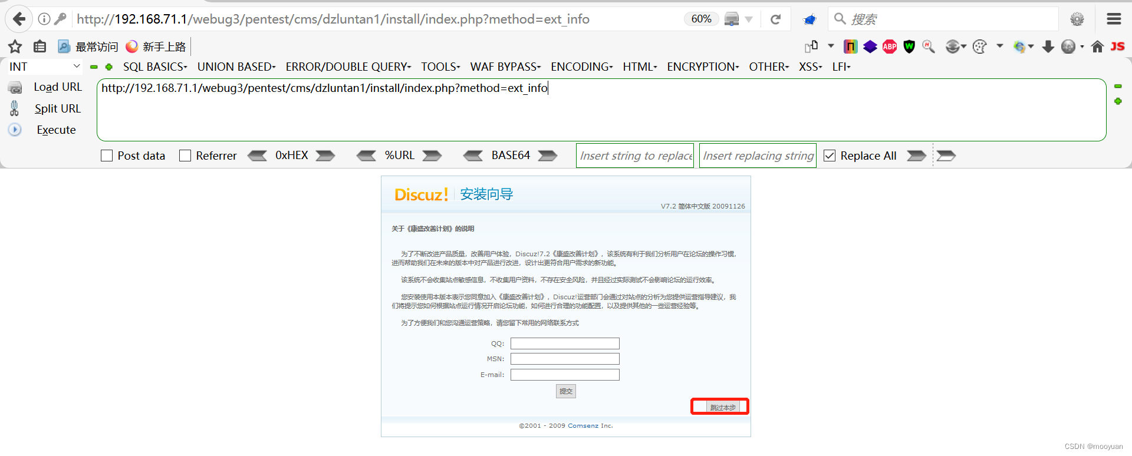The width and height of the screenshot is (1132, 456).
Task: Click the left arrow before 0xHEX
Action: 257,156
